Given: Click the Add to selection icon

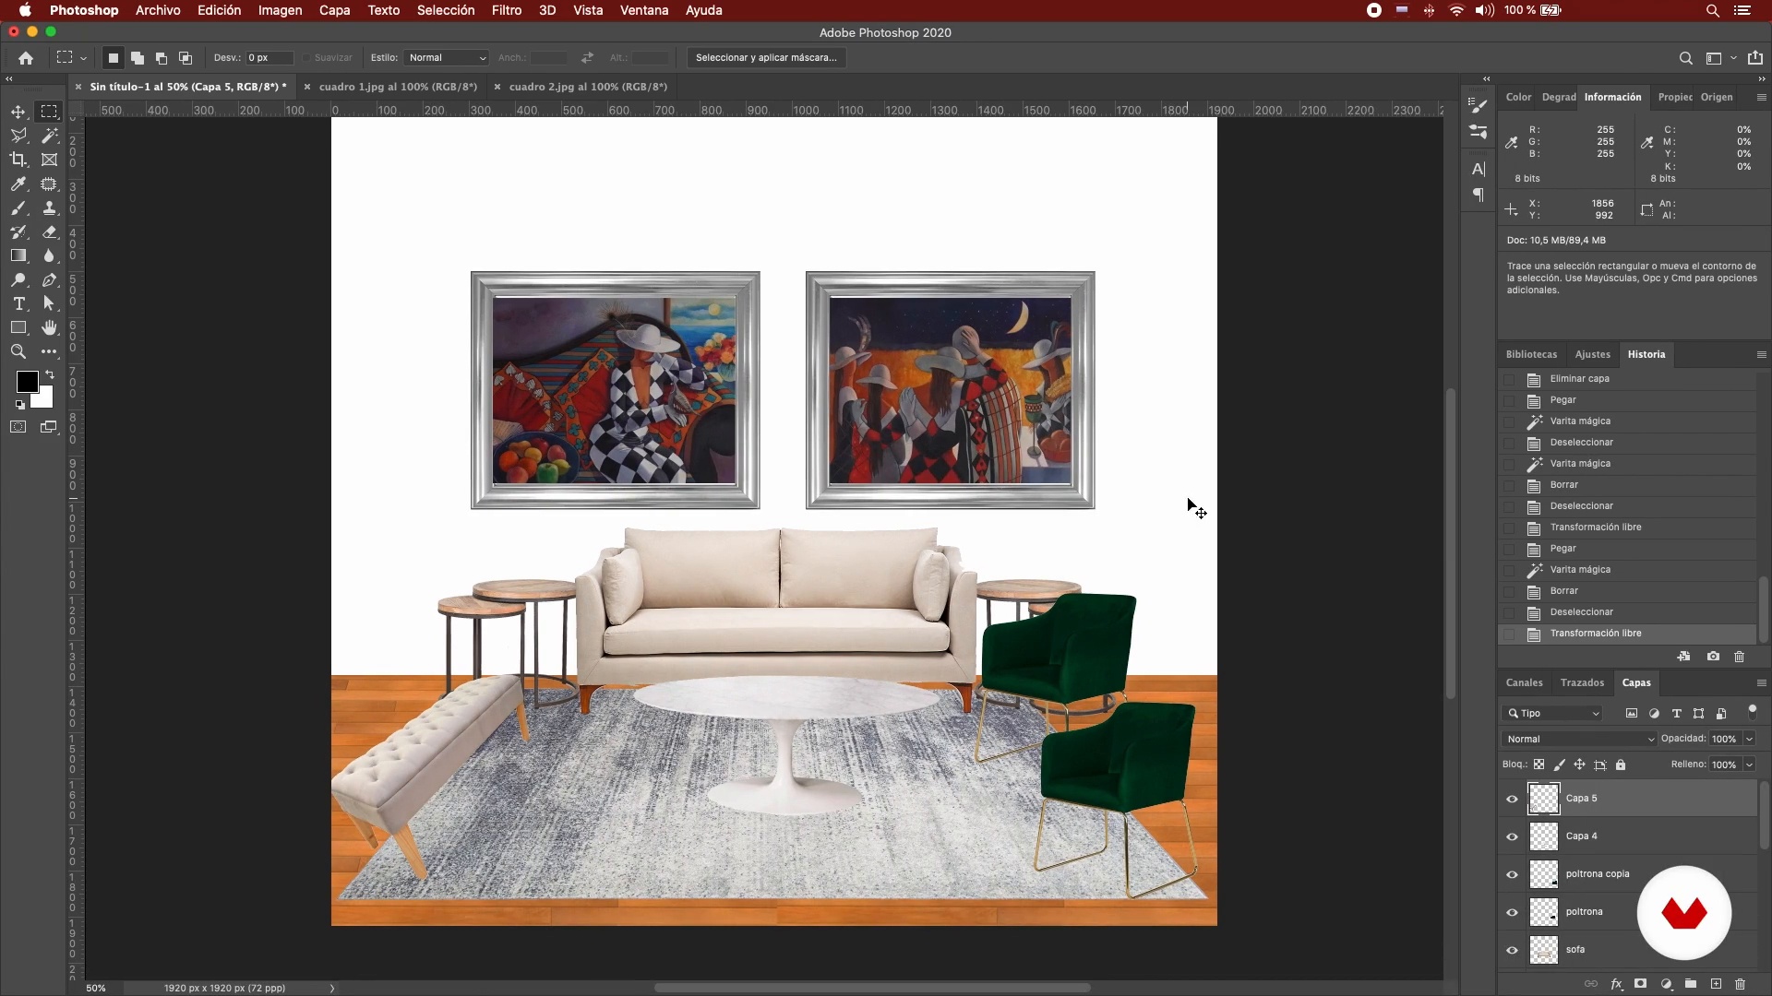Looking at the screenshot, I should [x=137, y=57].
